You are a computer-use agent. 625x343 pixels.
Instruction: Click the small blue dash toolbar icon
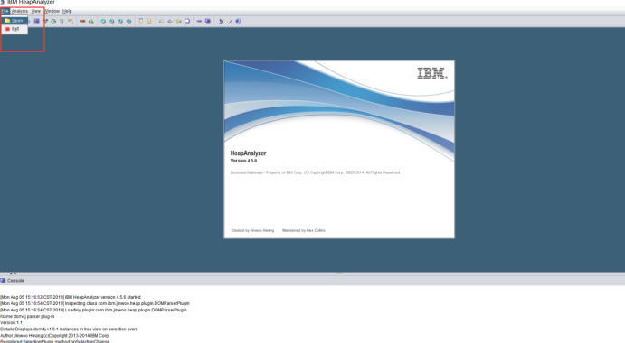pos(199,21)
